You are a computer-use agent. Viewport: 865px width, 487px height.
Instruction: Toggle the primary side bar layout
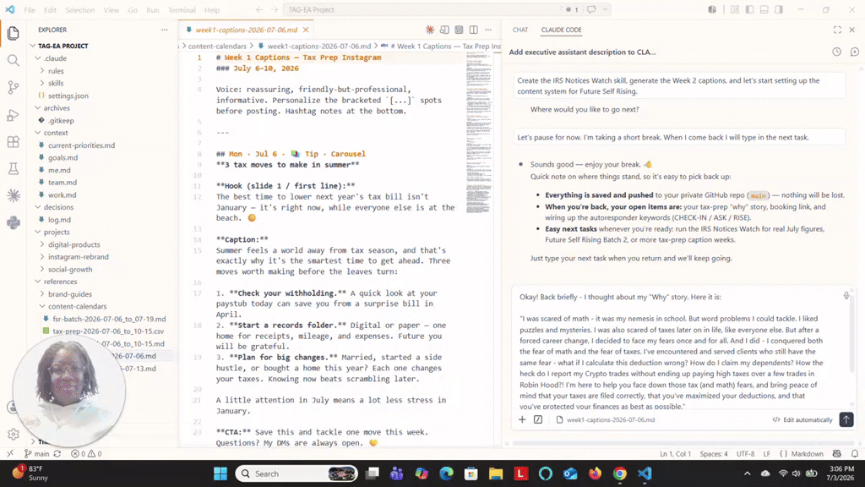click(x=750, y=9)
